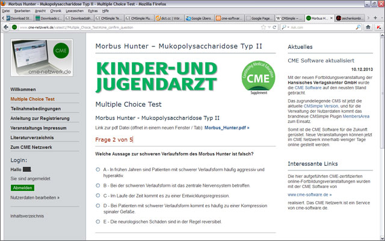Click the vertical page scrollbar thumb
The width and height of the screenshot is (385, 241).
382,93
